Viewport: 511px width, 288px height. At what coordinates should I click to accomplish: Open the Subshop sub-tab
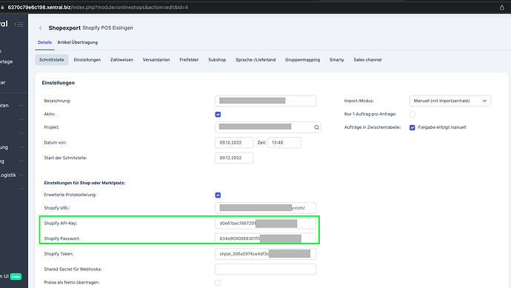[x=217, y=60]
